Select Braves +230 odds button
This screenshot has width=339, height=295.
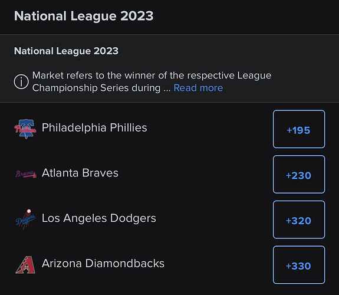pyautogui.click(x=299, y=175)
